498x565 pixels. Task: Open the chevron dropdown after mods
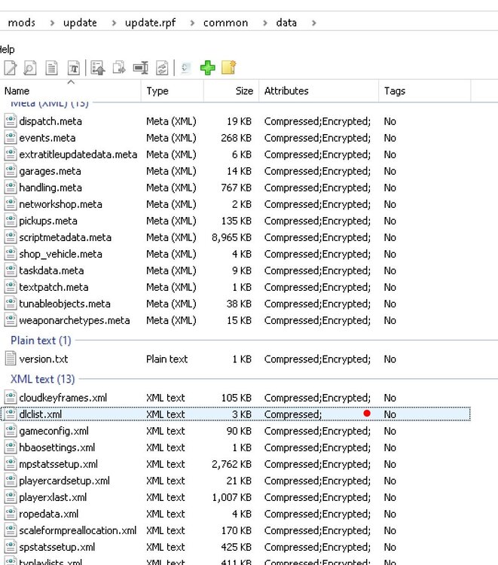pos(52,23)
